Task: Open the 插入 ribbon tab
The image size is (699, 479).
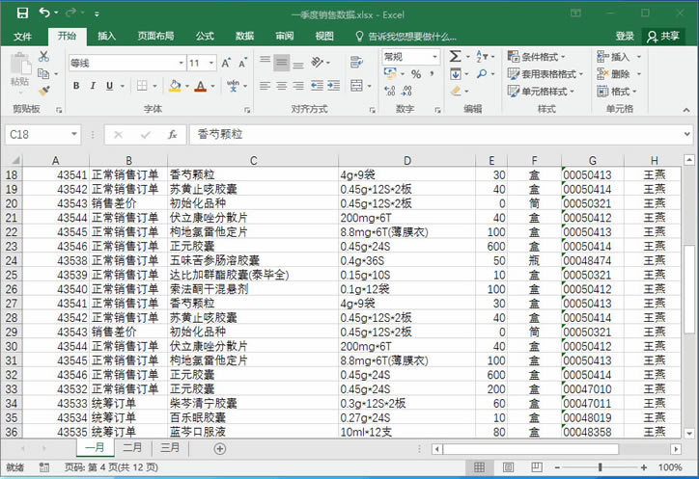Action: (x=106, y=36)
